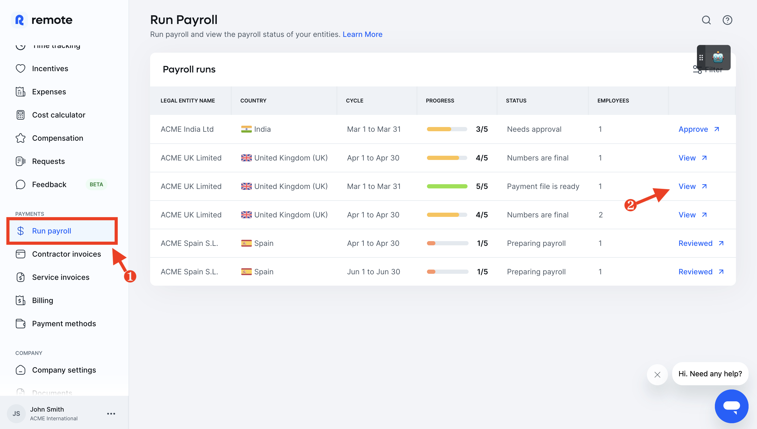
Task: Open the search icon at top right
Action: pyautogui.click(x=706, y=20)
